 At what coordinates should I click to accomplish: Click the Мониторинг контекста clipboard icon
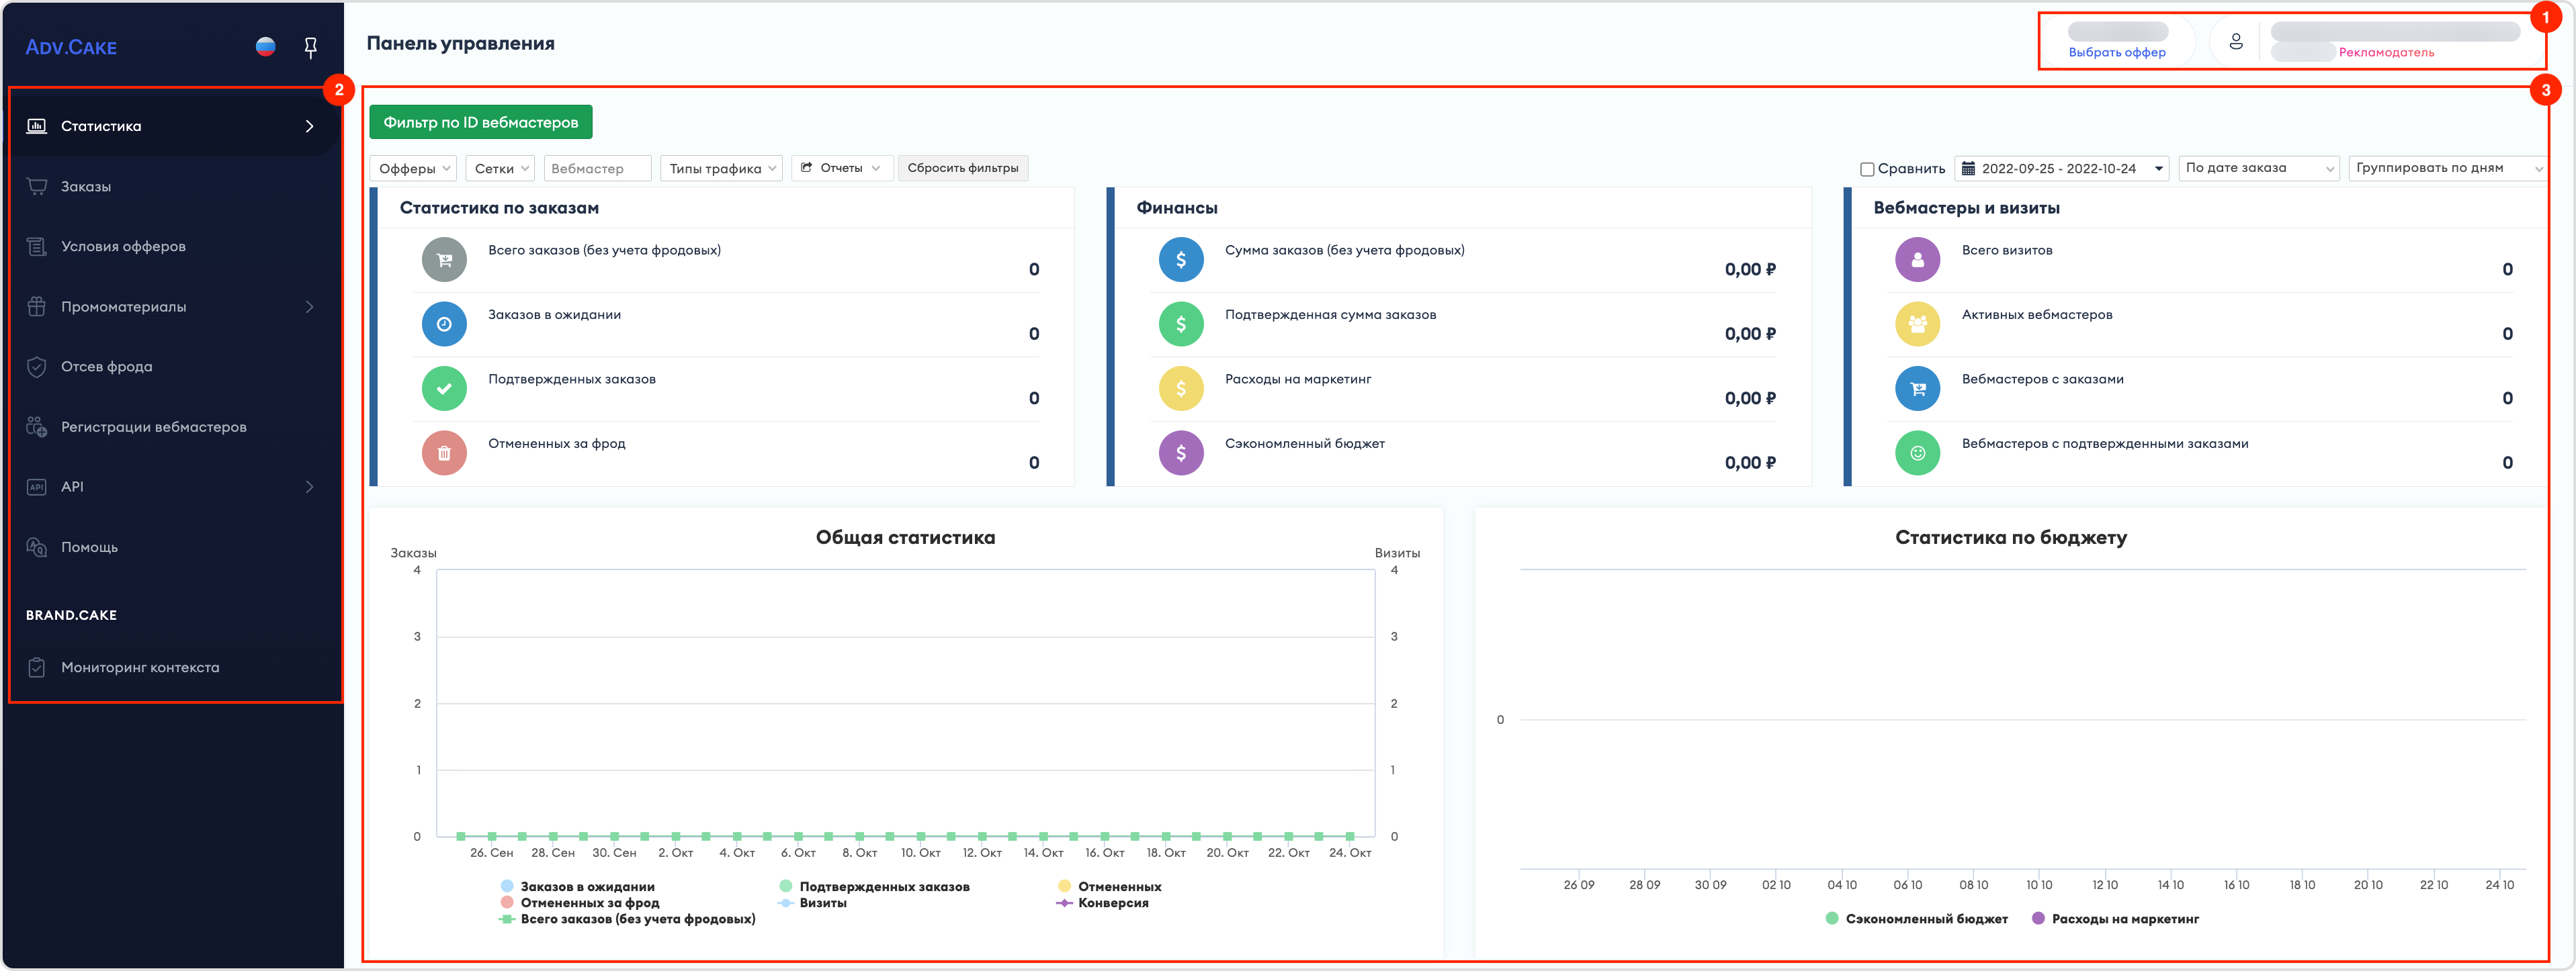coord(37,667)
